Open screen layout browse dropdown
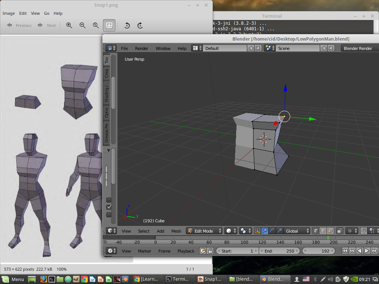 pos(197,48)
